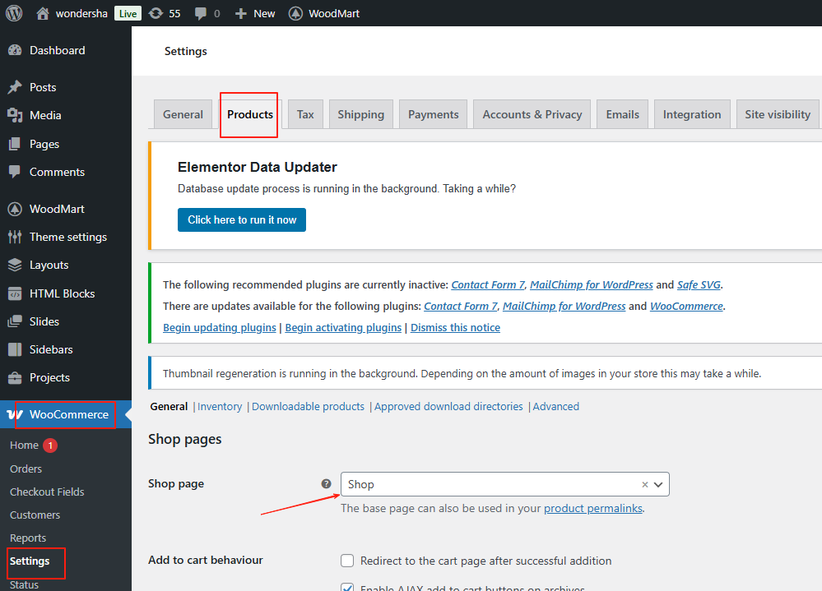Image resolution: width=822 pixels, height=591 pixels.
Task: Open the Inventory sub-section link
Action: click(x=220, y=406)
